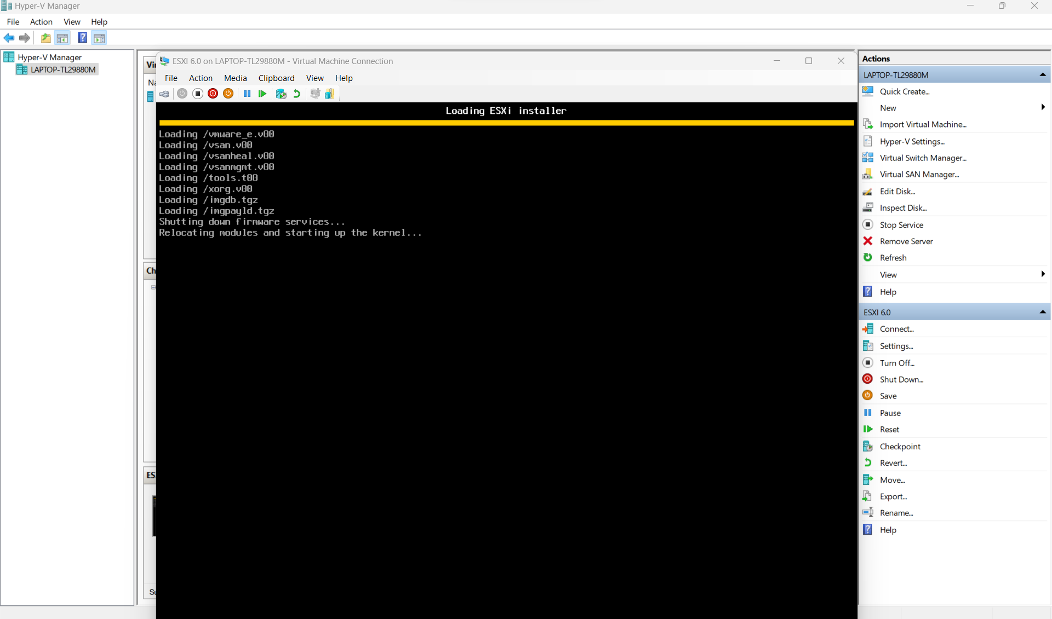Collapse the LAPTOP-TL29880M actions section
Screen dimensions: 1052x619
[1042, 75]
